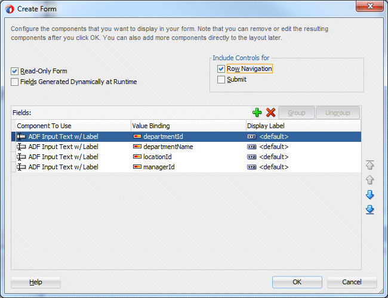The image size is (388, 298).
Task: Click the green plus add field icon
Action: [x=257, y=113]
